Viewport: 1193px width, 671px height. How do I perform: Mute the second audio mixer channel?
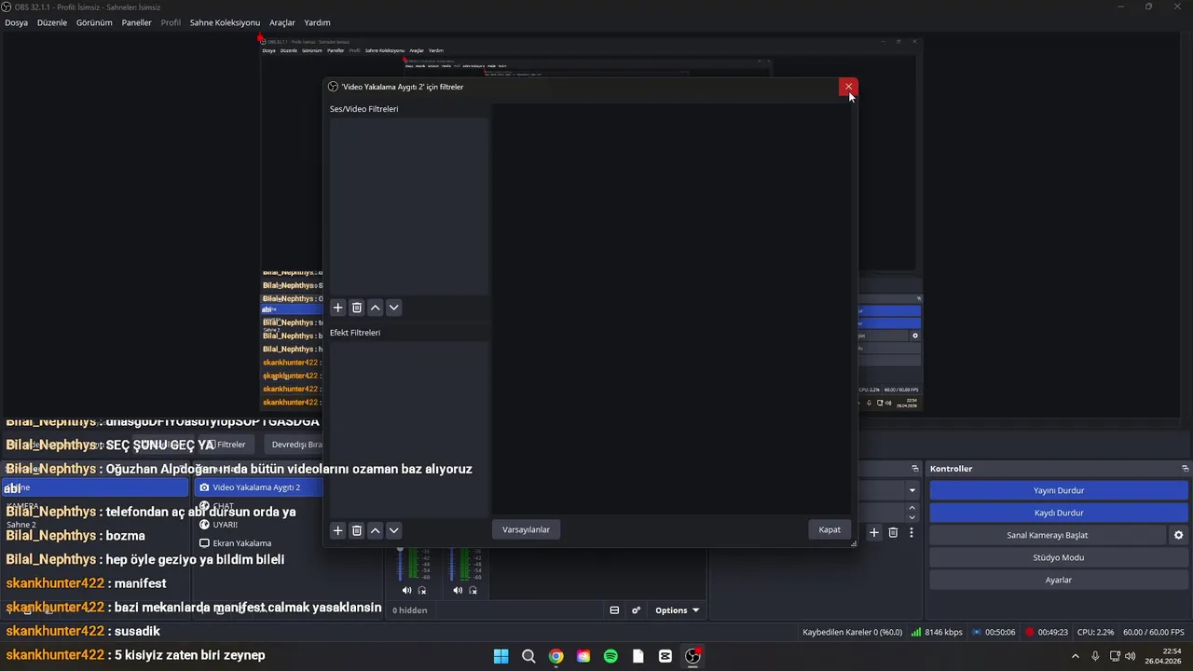pos(457,590)
